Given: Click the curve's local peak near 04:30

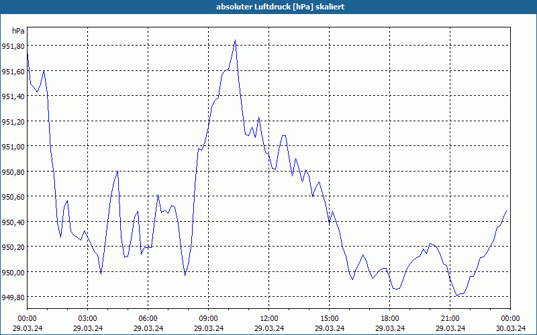Looking at the screenshot, I should pos(117,172).
